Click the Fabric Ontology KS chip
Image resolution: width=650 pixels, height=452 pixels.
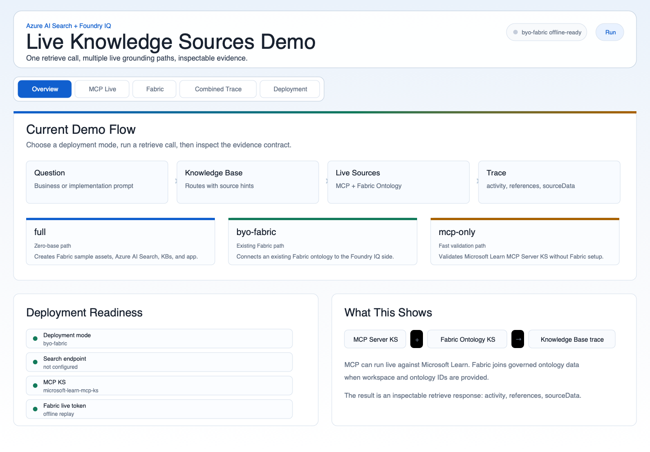point(467,339)
